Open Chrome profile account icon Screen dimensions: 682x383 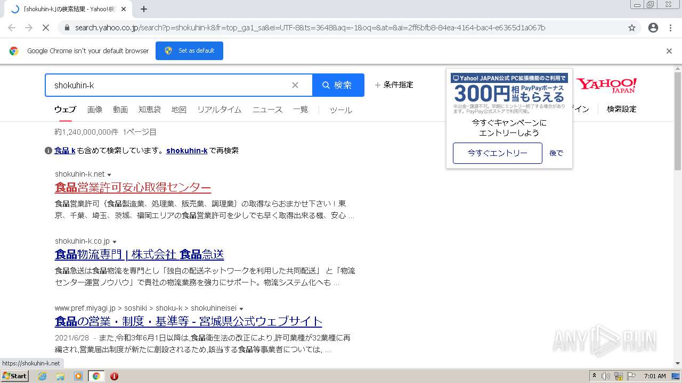click(x=653, y=28)
